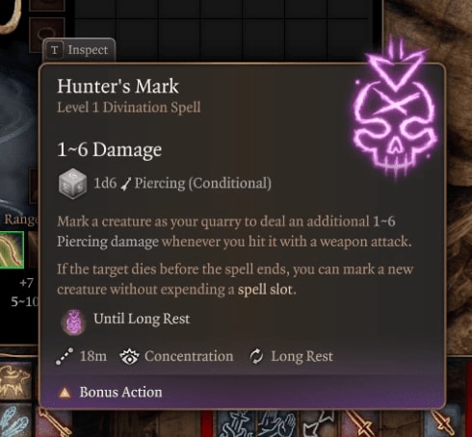Click the grey d6 dice icon
The width and height of the screenshot is (472, 437).
(x=72, y=184)
